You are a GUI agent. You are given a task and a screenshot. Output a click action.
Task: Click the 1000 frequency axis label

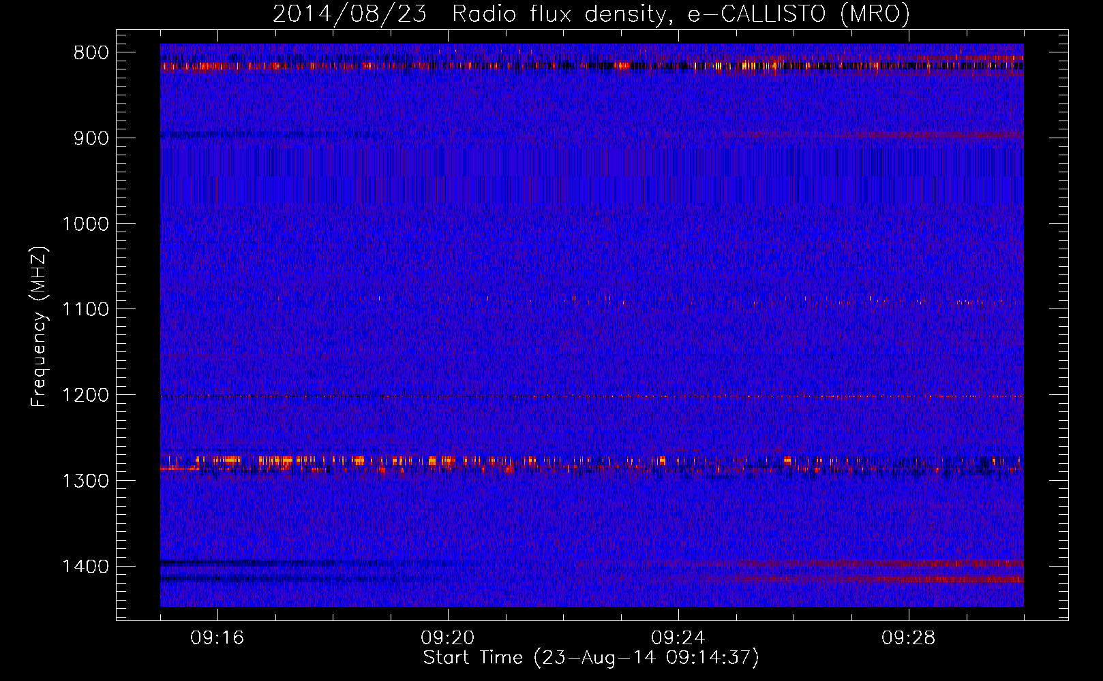(85, 224)
